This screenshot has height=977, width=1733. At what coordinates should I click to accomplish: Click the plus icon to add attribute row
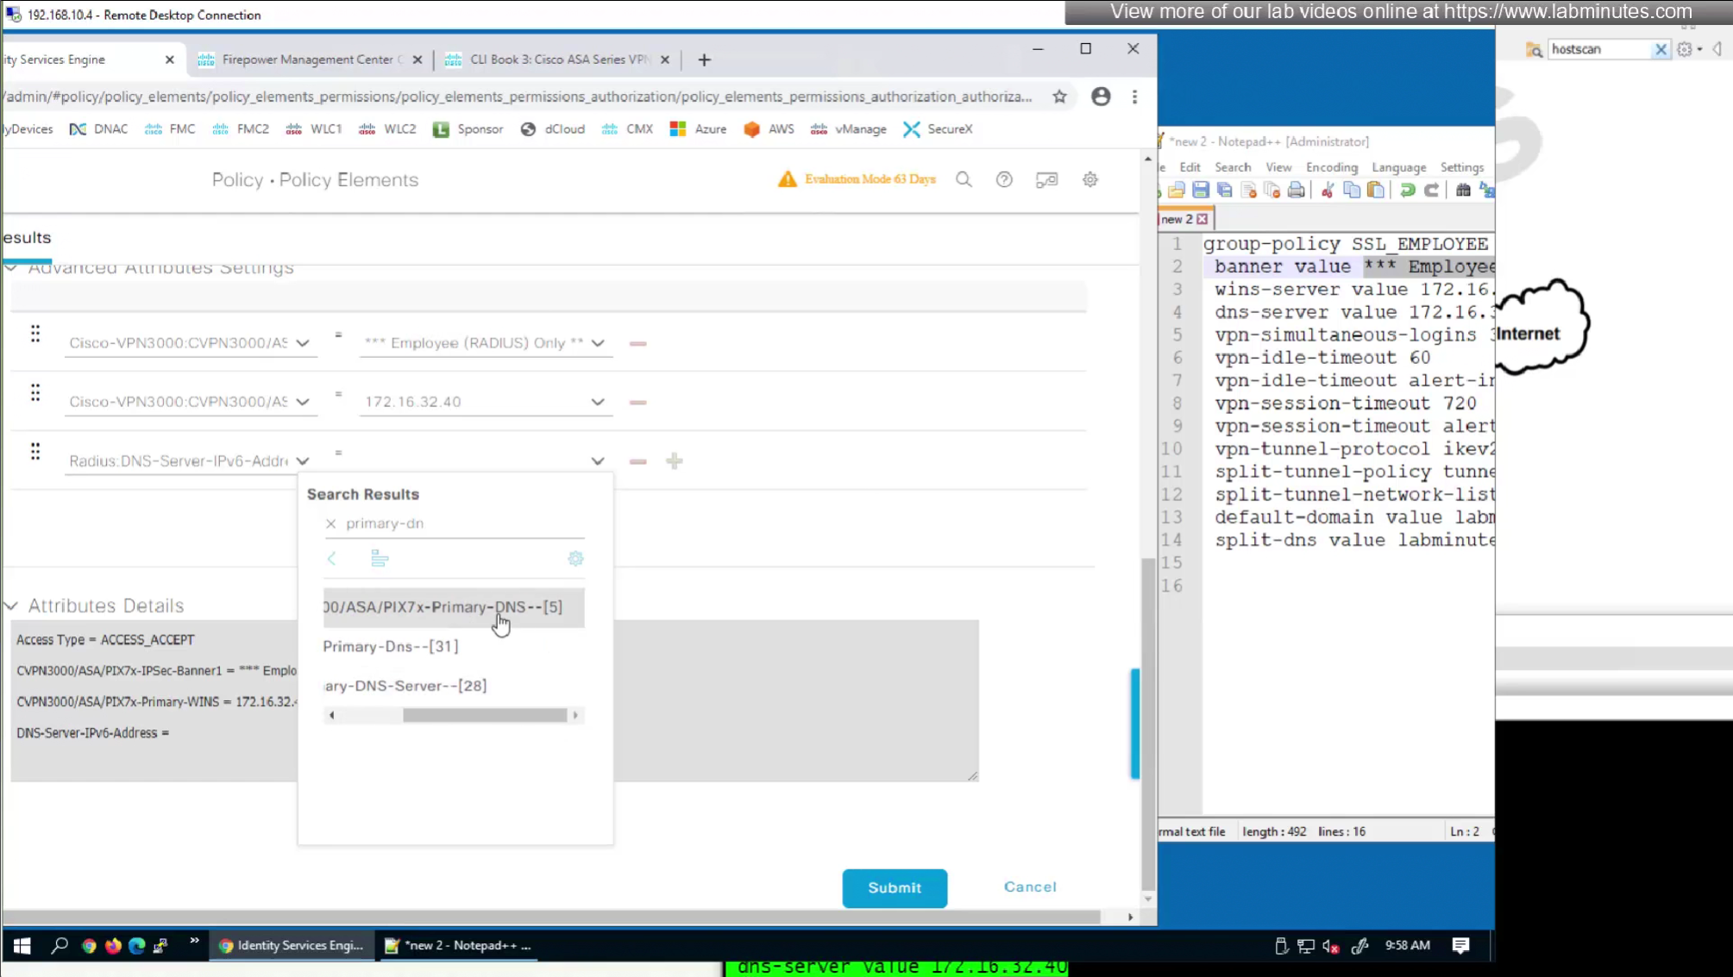(675, 461)
